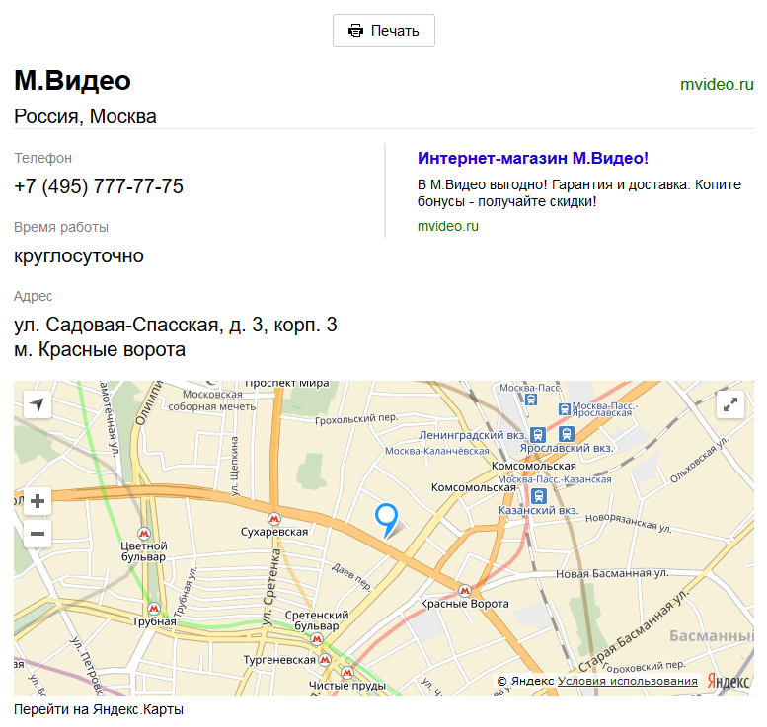Click the Печать print button

click(383, 31)
